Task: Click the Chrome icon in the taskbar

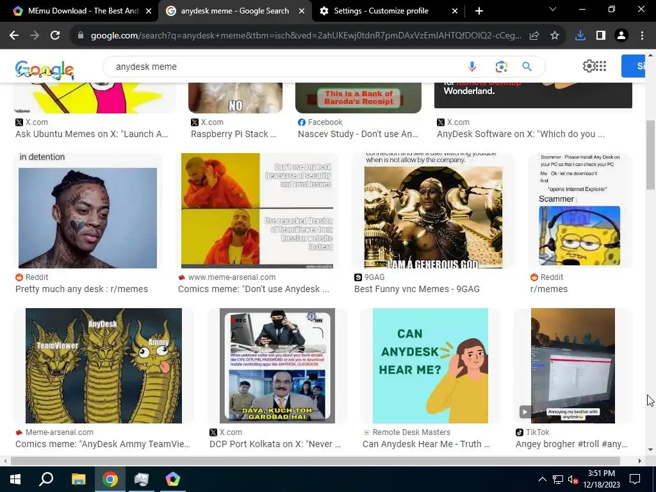Action: click(110, 479)
